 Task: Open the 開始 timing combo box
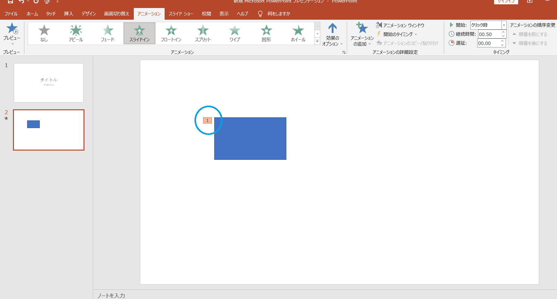504,25
